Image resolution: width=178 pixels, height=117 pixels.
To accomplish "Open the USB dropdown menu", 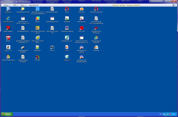I will [15, 5].
